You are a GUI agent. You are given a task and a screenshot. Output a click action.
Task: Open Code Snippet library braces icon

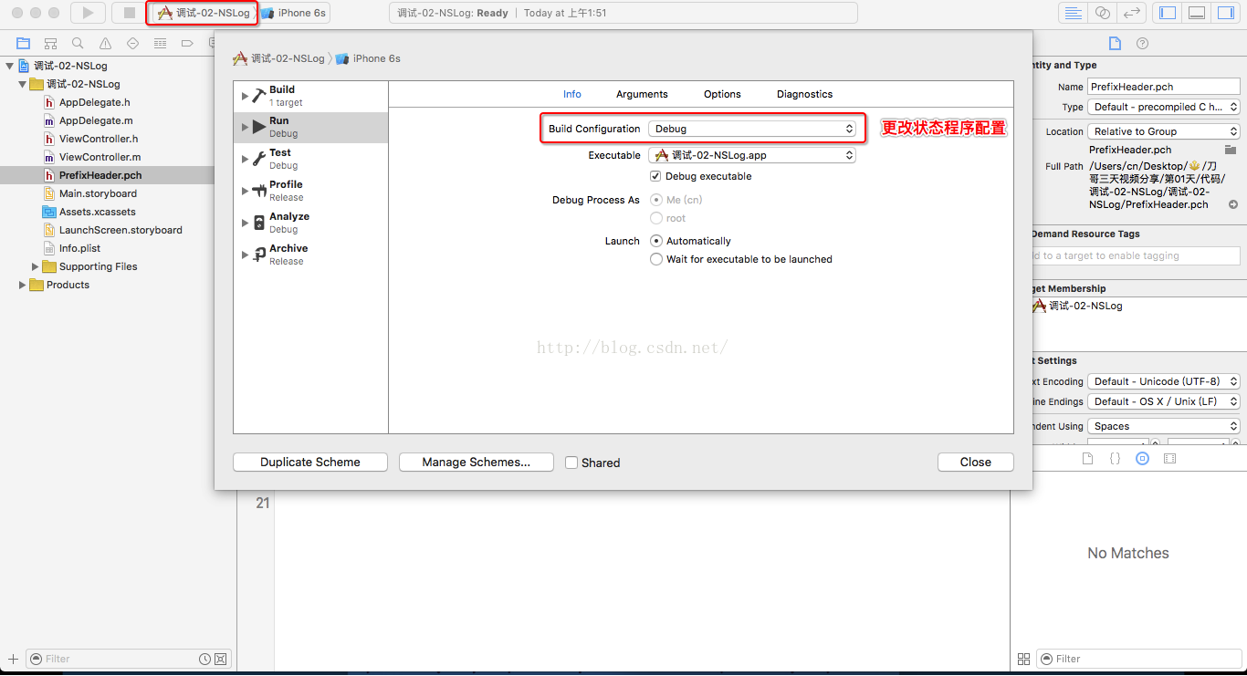coord(1115,459)
